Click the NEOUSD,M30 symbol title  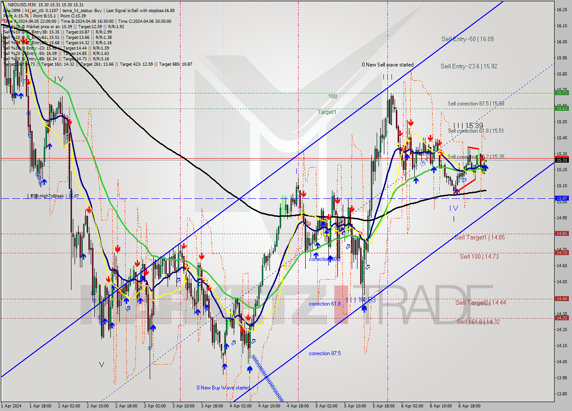click(x=22, y=4)
